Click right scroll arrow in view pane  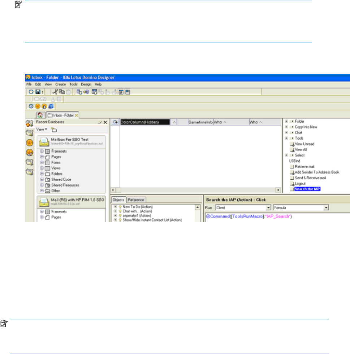pos(278,190)
